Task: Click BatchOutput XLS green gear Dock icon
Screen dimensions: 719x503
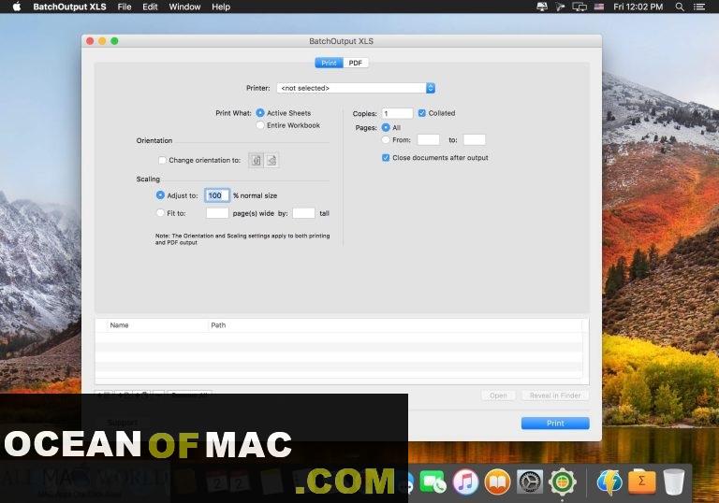Action: point(562,481)
